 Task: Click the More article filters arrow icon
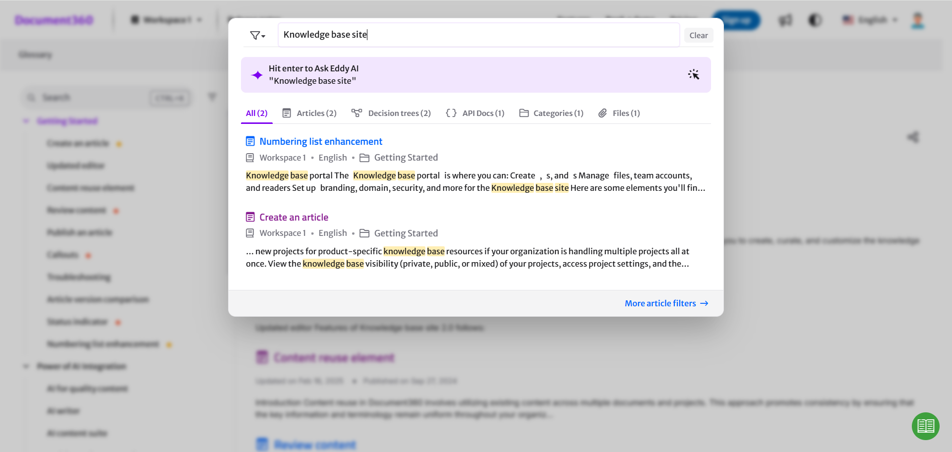[704, 303]
